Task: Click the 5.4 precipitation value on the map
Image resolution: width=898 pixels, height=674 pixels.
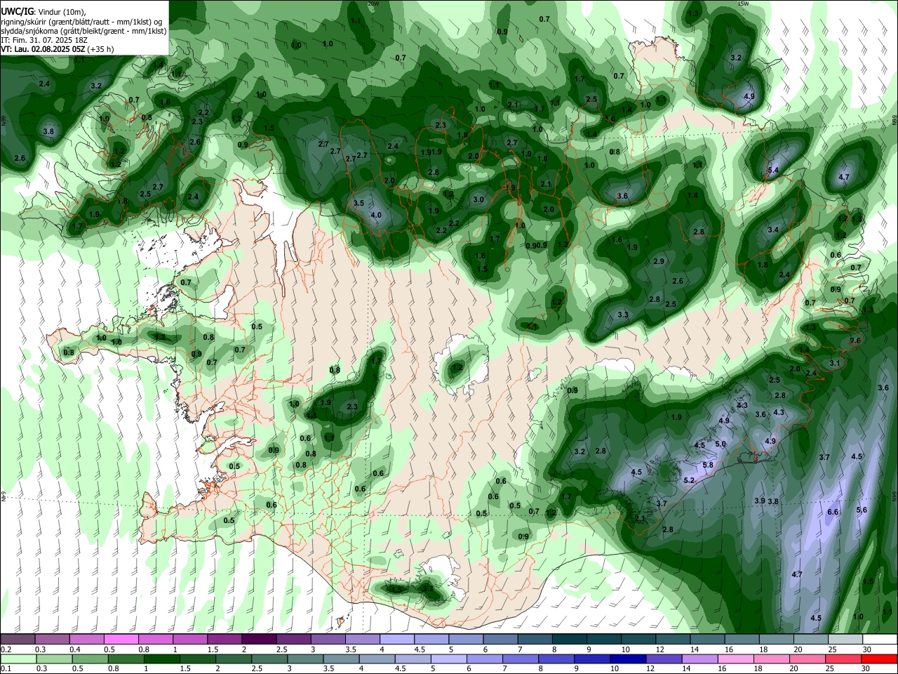Action: click(773, 171)
